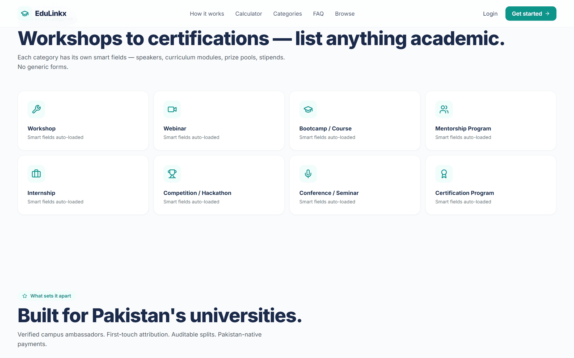
Task: Click the Workshop wrench icon
Action: tap(36, 109)
